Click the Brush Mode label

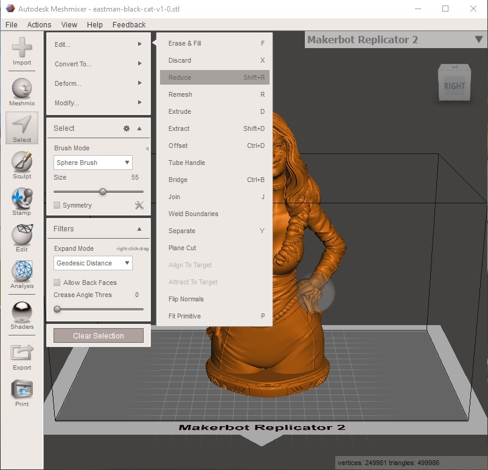pyautogui.click(x=72, y=148)
